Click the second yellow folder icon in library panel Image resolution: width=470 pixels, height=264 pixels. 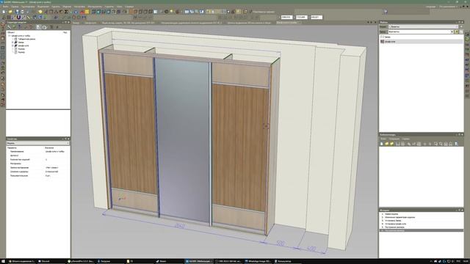(x=391, y=144)
